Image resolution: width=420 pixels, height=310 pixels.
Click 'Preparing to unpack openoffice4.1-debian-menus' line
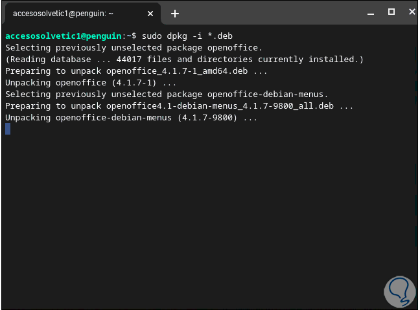[180, 105]
